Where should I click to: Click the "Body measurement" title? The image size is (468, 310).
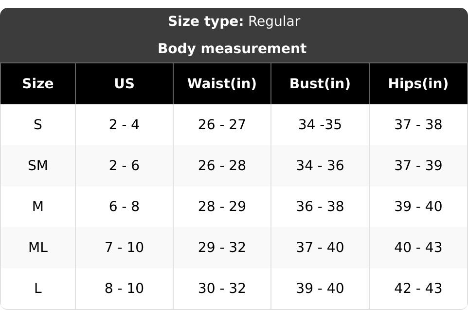(x=232, y=49)
